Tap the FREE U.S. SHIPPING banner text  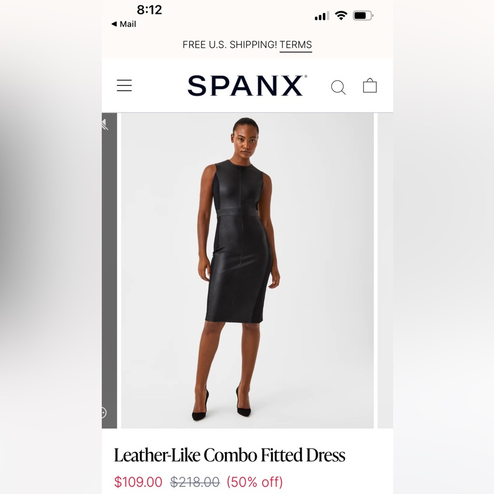[230, 45]
